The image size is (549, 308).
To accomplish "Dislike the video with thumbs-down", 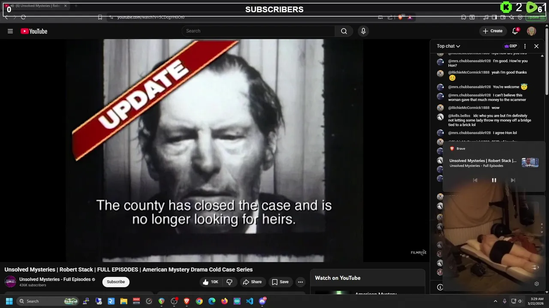I will pyautogui.click(x=229, y=282).
